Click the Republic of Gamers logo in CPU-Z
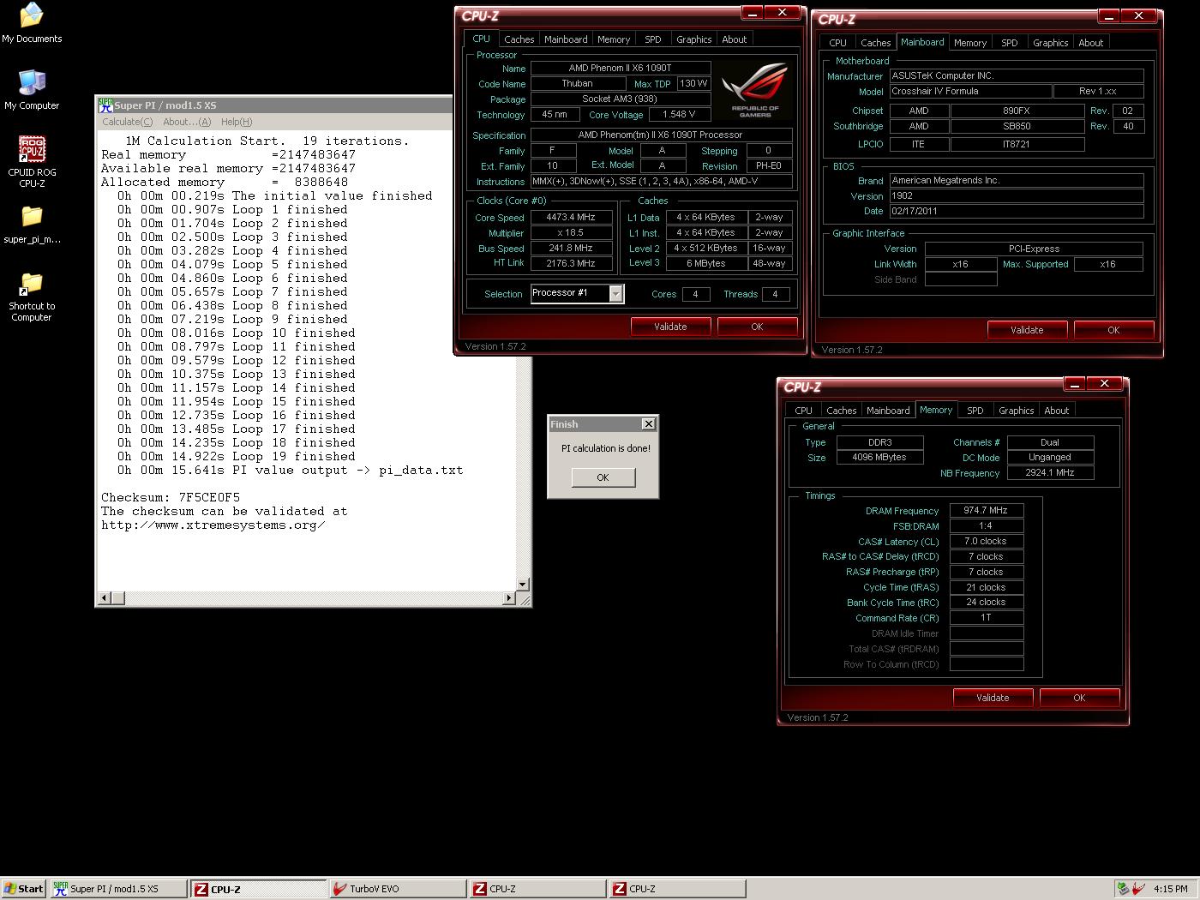Screen dimensions: 1200x900 755,90
